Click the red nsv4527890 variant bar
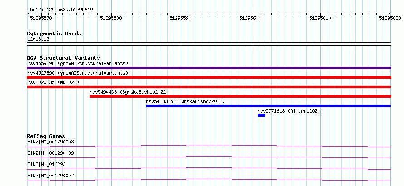This screenshot has height=186, width=404. point(209,77)
